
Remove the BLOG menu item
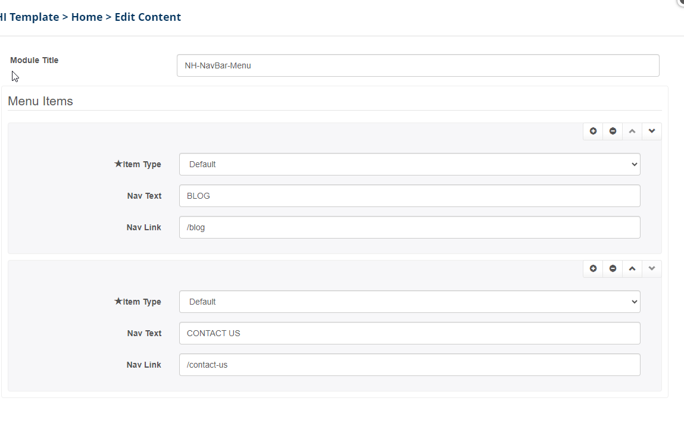[x=613, y=131]
